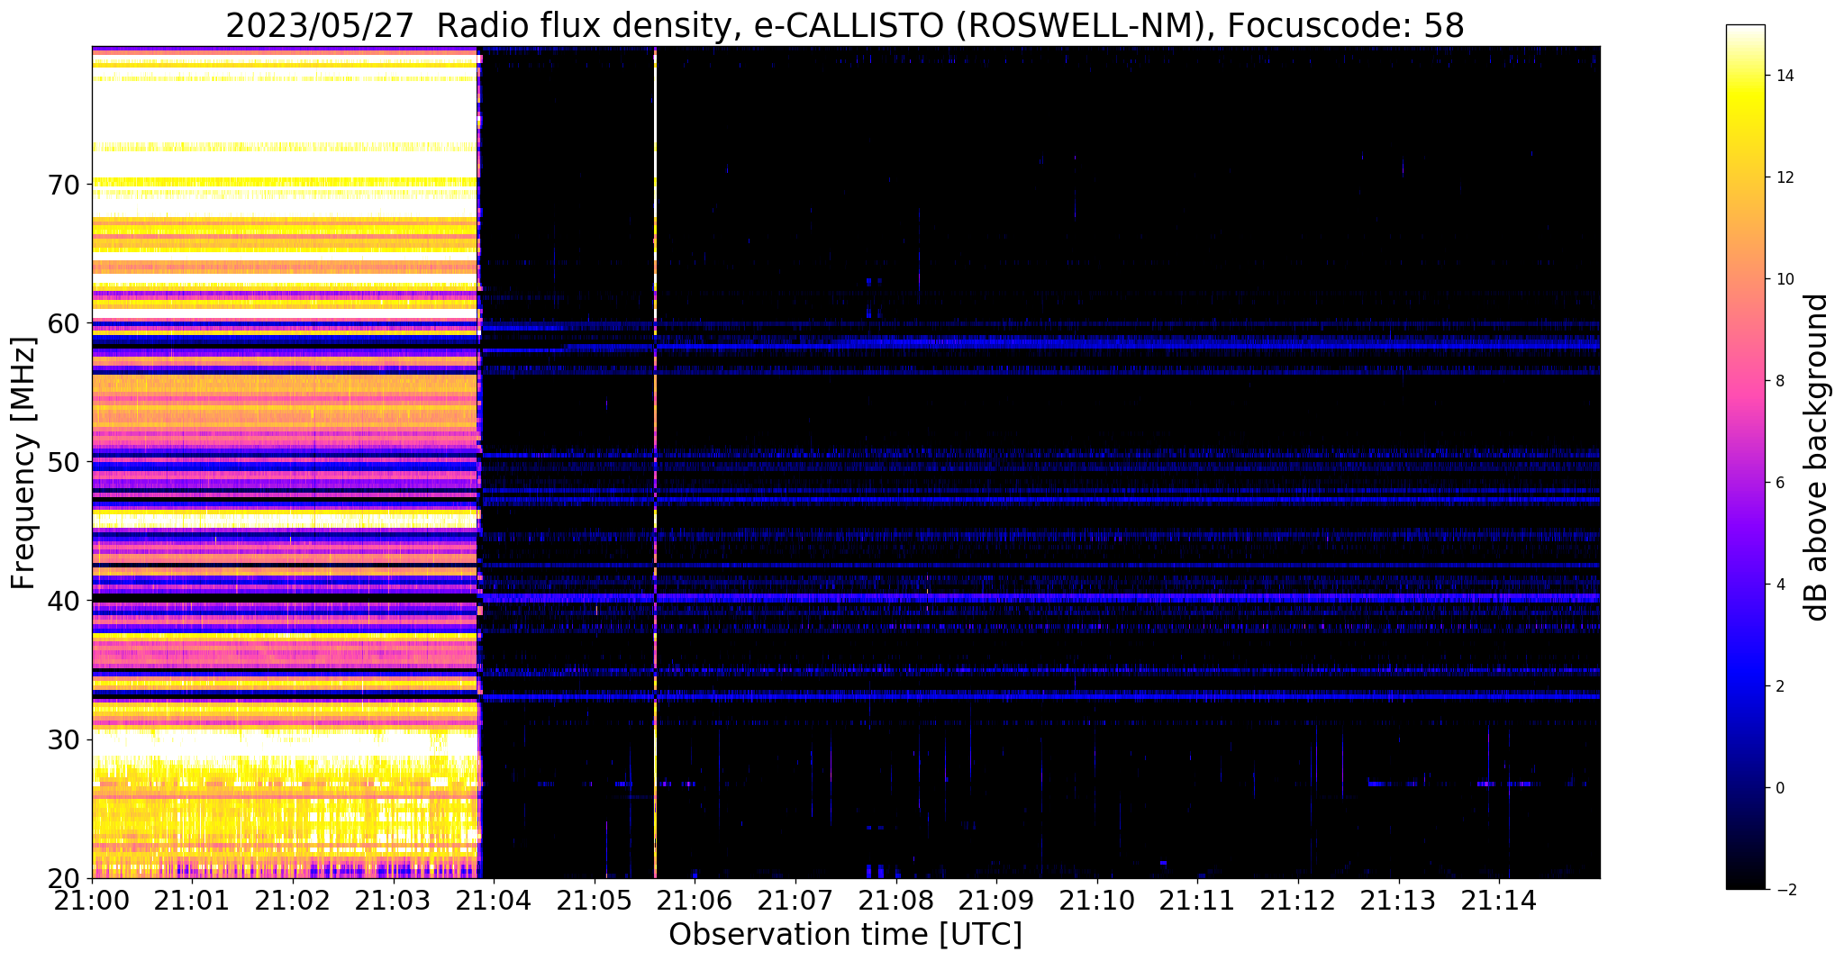Click the plot title mentioning e-CALLISTO ROSWELL-NM

pos(844,25)
